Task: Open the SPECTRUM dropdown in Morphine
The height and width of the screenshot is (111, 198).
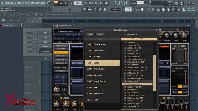Action: tap(77, 63)
